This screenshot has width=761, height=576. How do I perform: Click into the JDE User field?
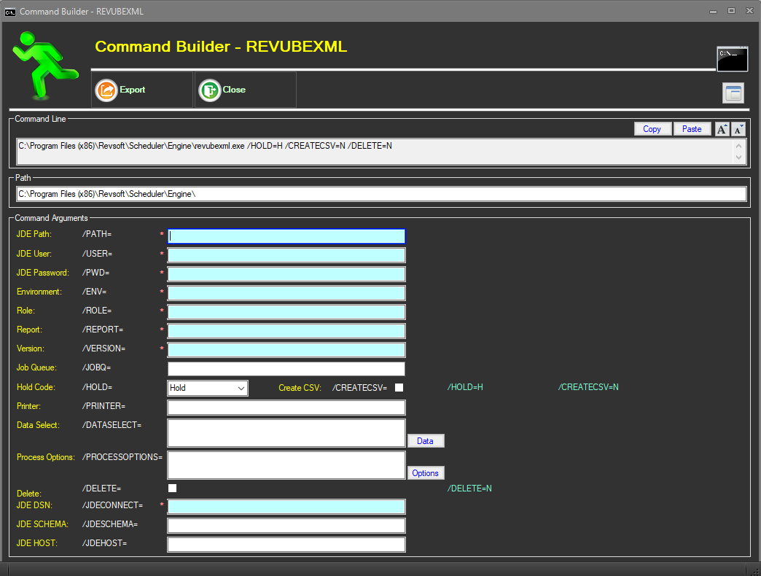pyautogui.click(x=286, y=254)
